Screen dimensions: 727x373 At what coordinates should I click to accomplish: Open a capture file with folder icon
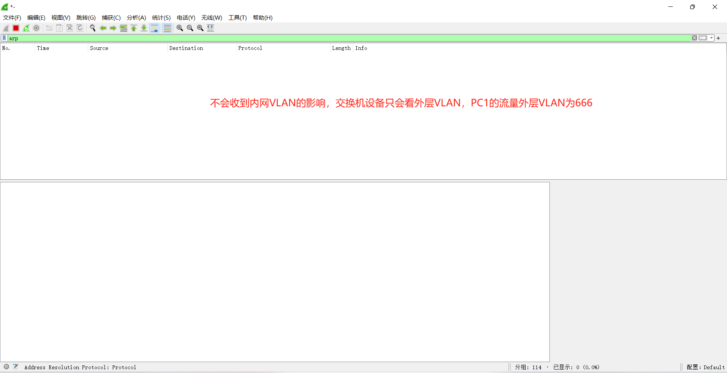pos(49,28)
